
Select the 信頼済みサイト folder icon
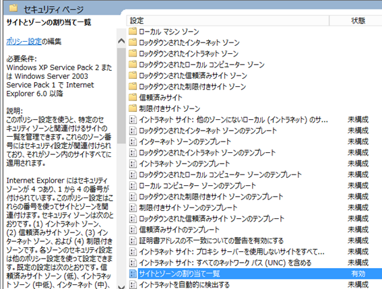(x=133, y=98)
